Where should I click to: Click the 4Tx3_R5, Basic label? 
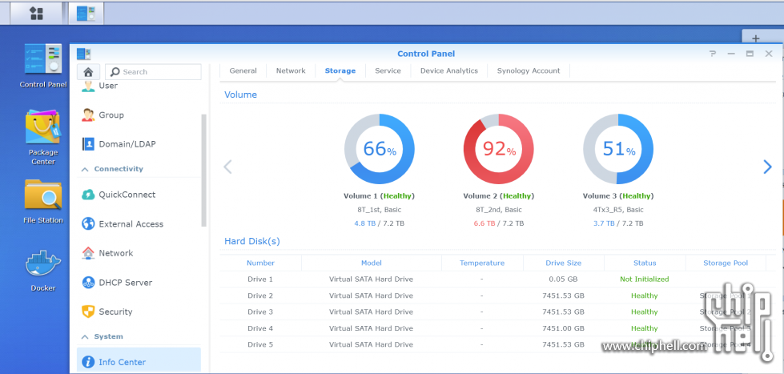point(618,210)
